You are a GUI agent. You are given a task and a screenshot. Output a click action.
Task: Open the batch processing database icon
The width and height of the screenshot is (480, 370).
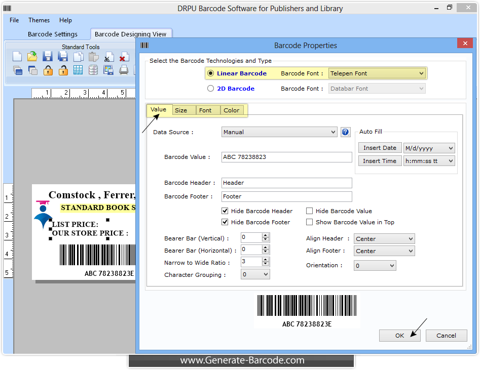click(x=93, y=71)
